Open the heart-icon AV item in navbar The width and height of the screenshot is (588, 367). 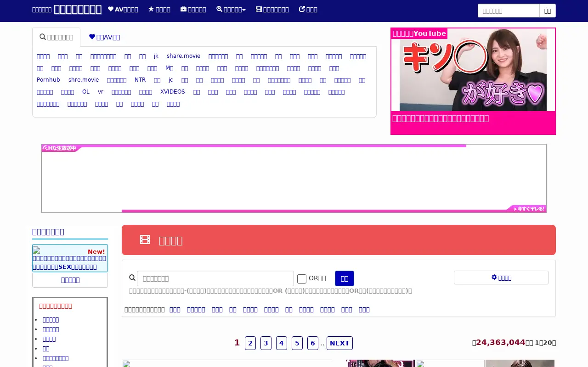coord(123,10)
